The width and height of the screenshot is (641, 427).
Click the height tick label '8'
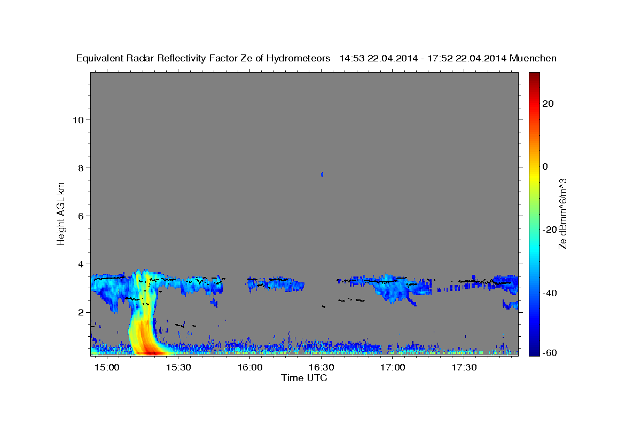[x=81, y=168]
